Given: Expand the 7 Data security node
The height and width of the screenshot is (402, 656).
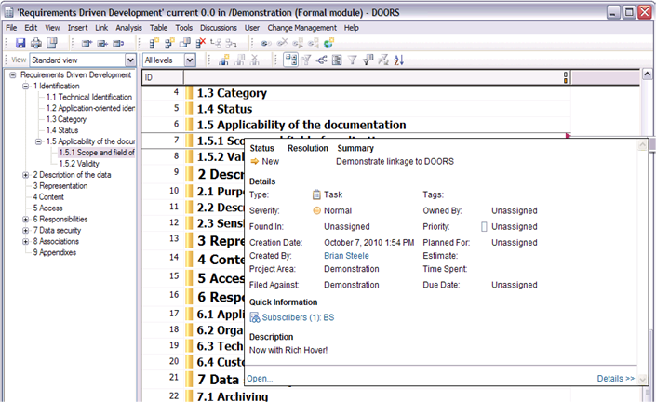Looking at the screenshot, I should 25,231.
